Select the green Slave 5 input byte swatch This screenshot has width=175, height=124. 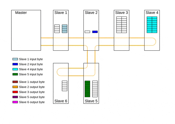pos(15,74)
